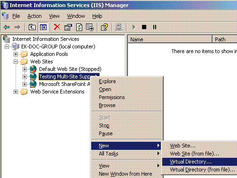237x178 pixels.
Task: Select Application Pools tree label
Action: 49,54
